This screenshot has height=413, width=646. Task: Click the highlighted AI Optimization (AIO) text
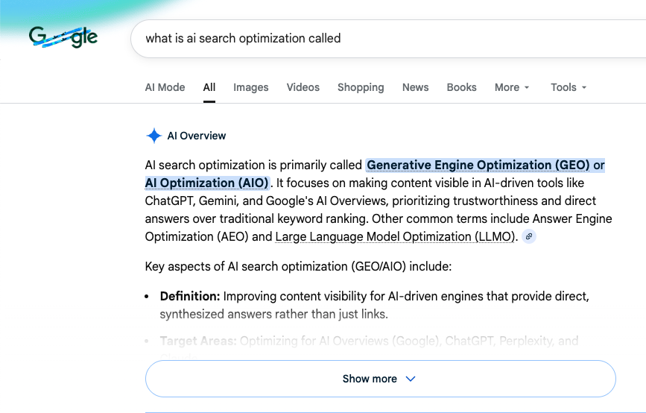pos(206,183)
